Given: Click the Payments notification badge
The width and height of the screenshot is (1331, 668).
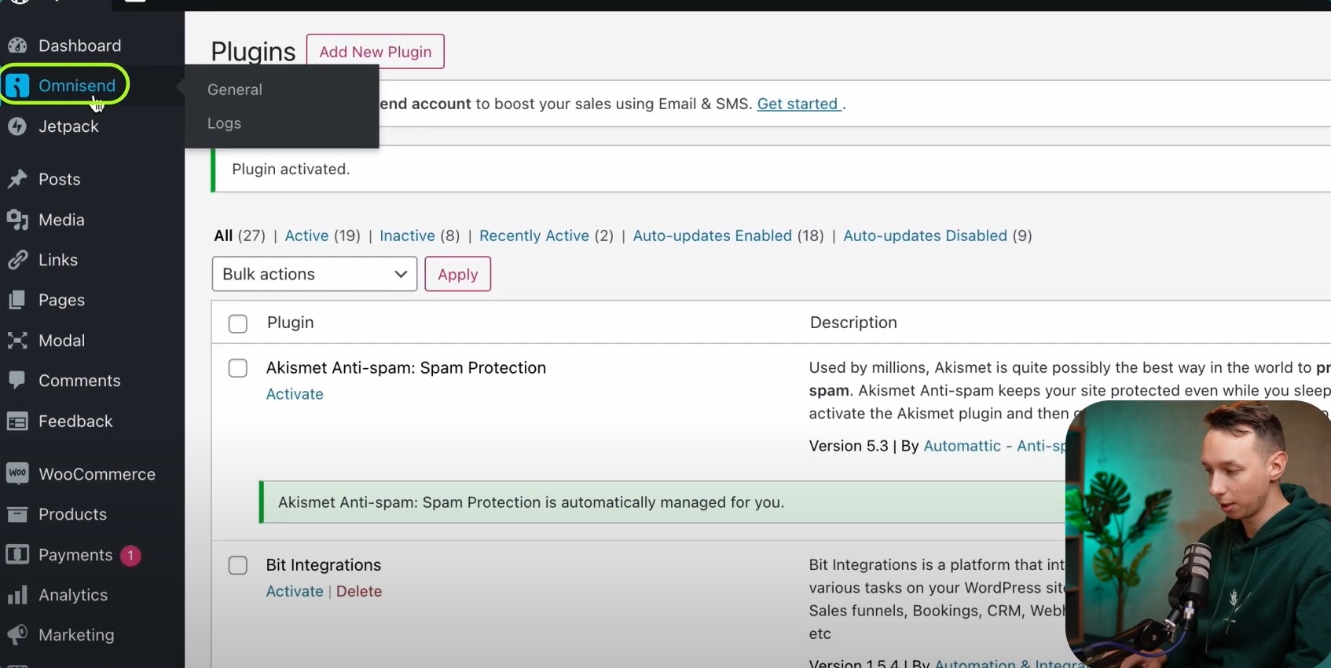Looking at the screenshot, I should point(130,556).
